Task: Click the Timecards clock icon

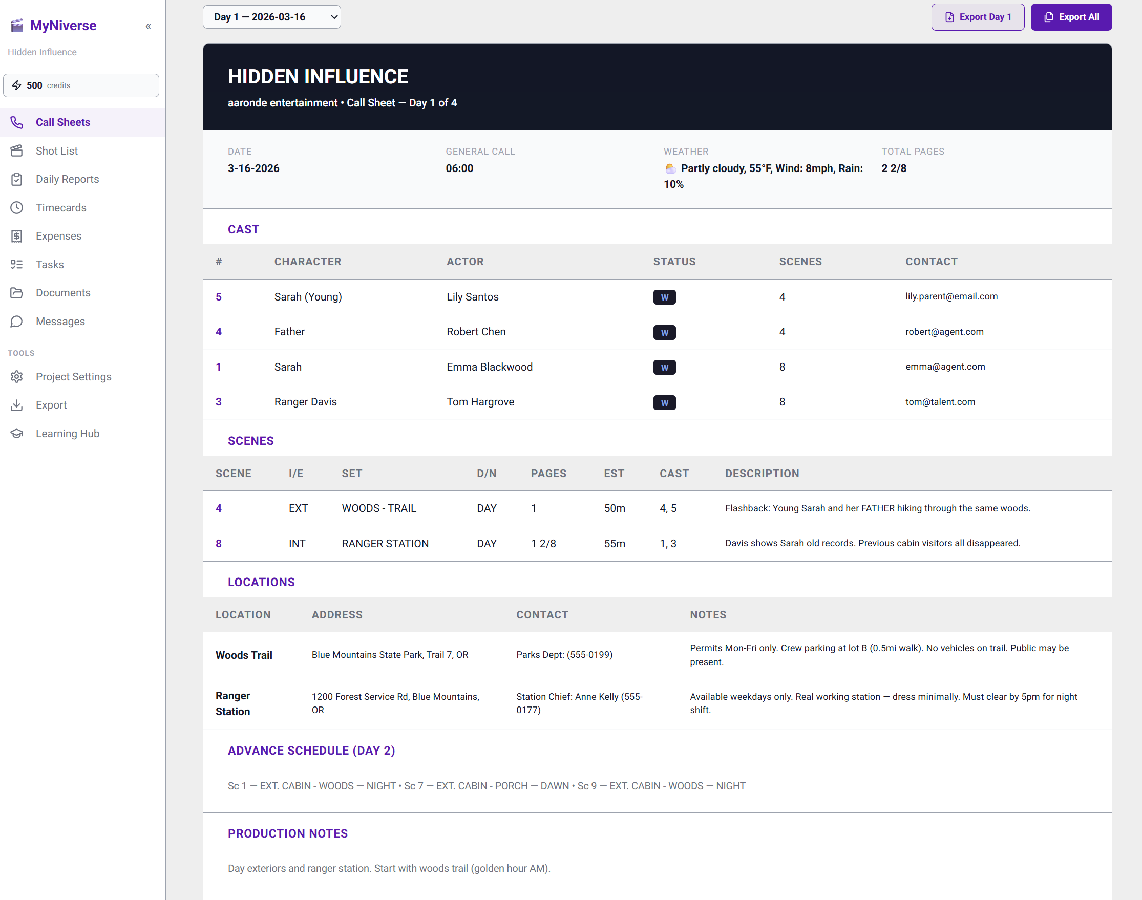Action: click(17, 208)
